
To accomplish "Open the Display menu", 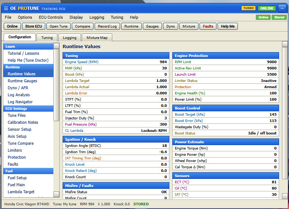I will point(76,17).
